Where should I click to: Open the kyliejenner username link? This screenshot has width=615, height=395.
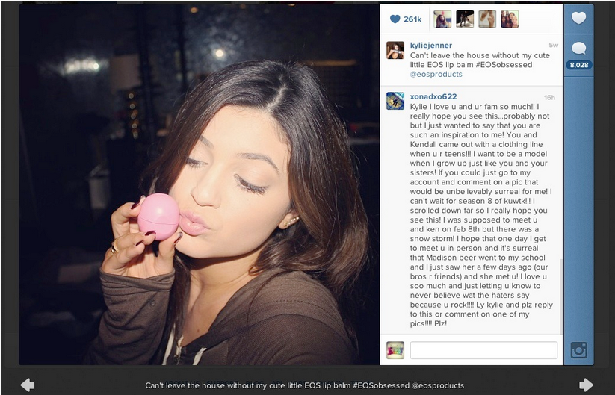point(431,45)
